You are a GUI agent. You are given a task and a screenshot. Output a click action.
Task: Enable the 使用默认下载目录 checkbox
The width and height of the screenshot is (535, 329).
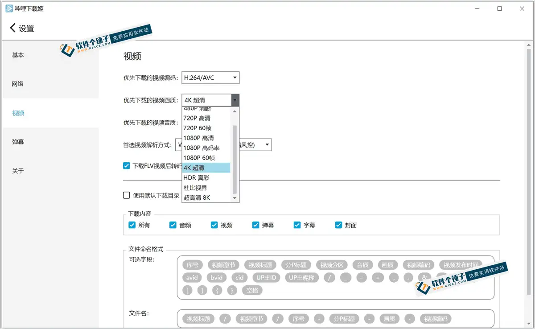point(127,195)
